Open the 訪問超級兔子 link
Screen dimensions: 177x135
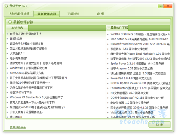(x=18, y=127)
